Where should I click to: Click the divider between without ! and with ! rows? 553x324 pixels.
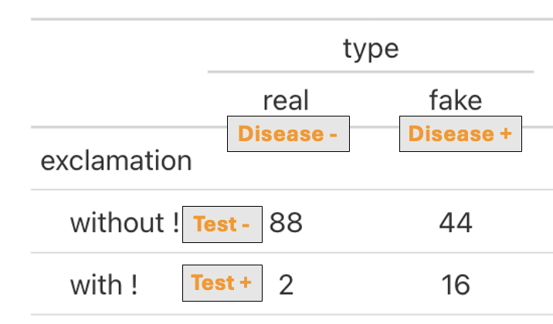292,252
